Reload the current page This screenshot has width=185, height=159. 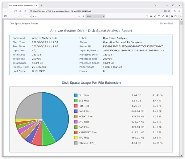15,11
